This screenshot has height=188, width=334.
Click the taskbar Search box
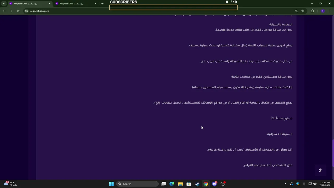tap(137, 184)
